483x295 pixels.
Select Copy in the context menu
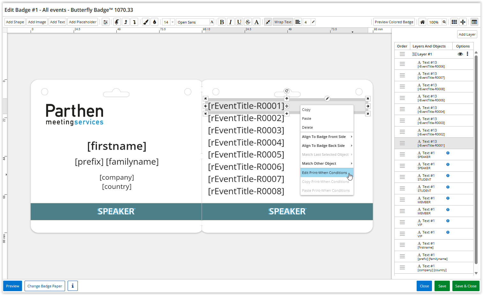306,110
